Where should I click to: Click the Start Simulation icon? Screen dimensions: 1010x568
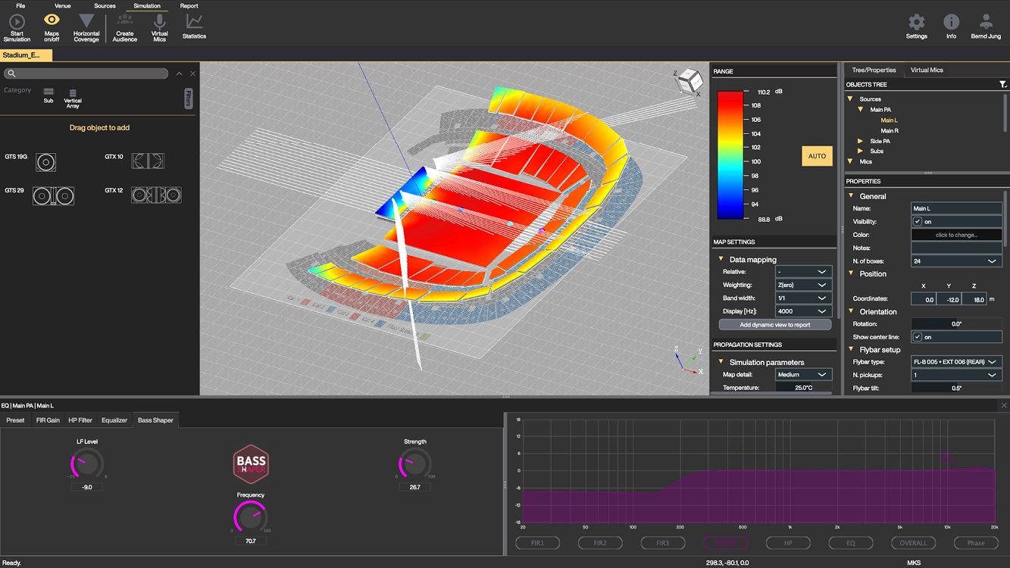point(17,23)
